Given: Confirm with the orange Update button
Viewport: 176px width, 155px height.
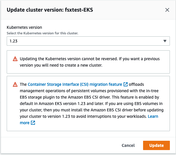Looking at the screenshot, I should (156, 145).
